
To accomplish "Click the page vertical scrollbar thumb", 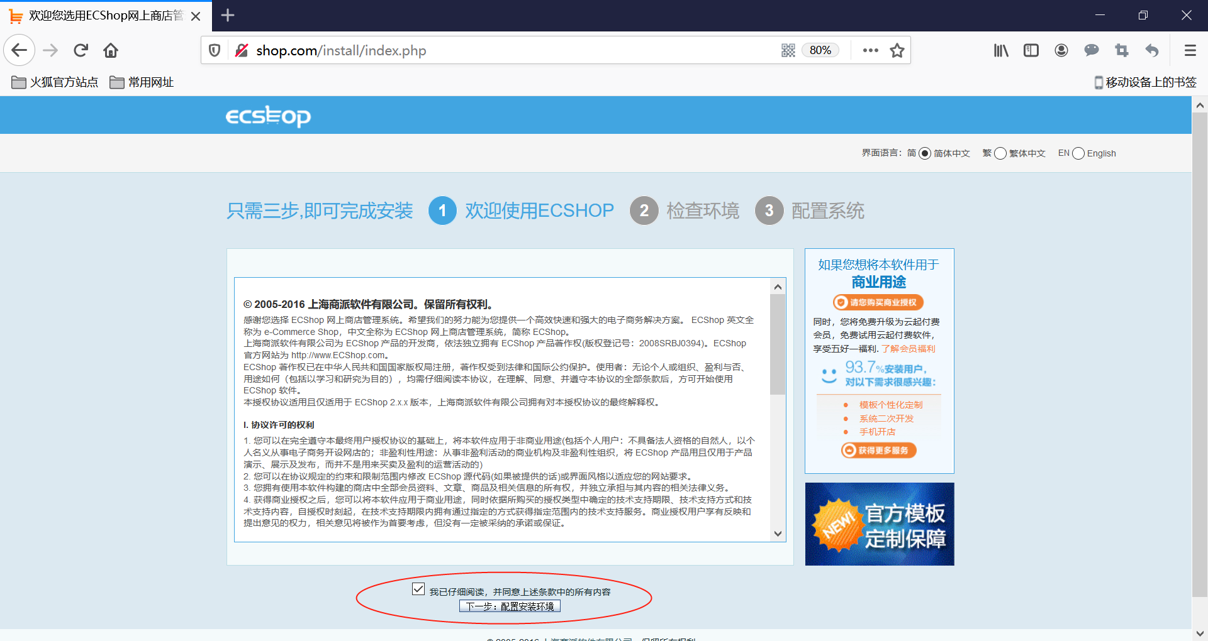I will [1200, 355].
